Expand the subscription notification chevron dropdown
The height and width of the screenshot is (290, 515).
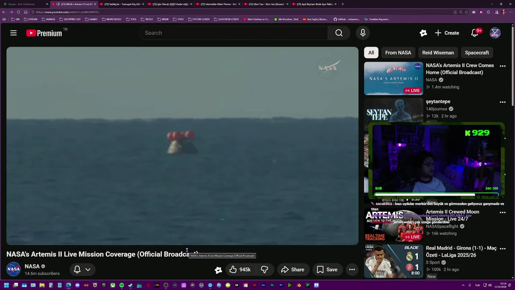88,269
